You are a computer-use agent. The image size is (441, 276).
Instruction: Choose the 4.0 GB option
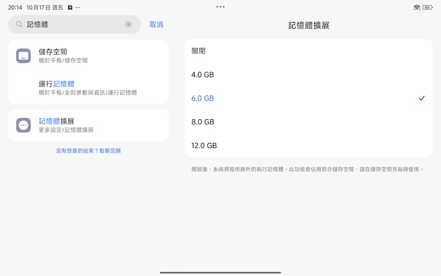click(x=202, y=75)
